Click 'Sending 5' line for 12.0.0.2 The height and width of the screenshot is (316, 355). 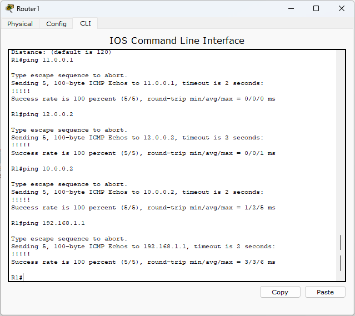[x=137, y=138]
